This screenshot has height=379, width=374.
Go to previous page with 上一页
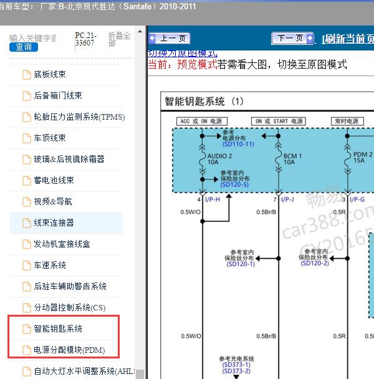[x=169, y=38]
